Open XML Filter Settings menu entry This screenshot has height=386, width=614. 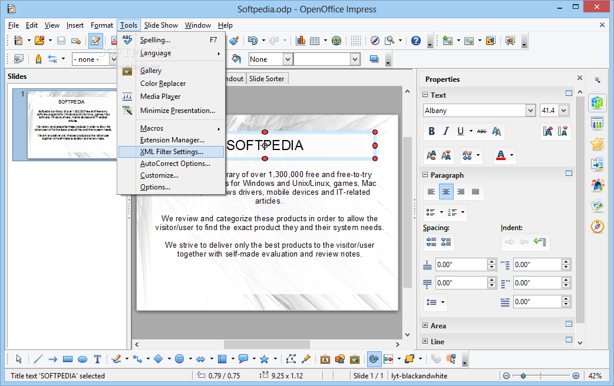[171, 152]
